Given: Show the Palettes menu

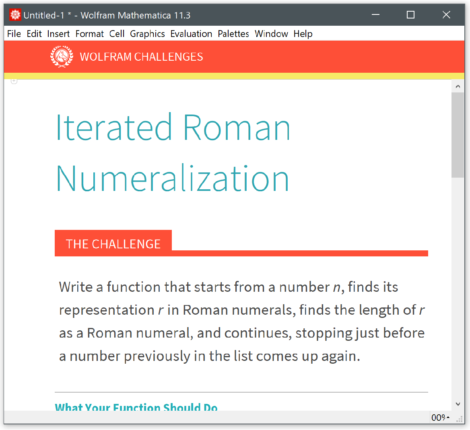Looking at the screenshot, I should point(233,34).
